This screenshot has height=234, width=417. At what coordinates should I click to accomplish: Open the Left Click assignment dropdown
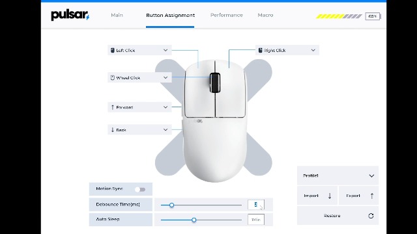(139, 50)
